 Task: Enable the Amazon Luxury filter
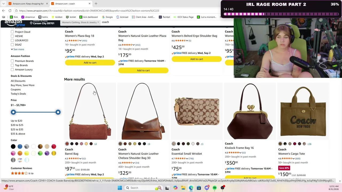point(12,70)
